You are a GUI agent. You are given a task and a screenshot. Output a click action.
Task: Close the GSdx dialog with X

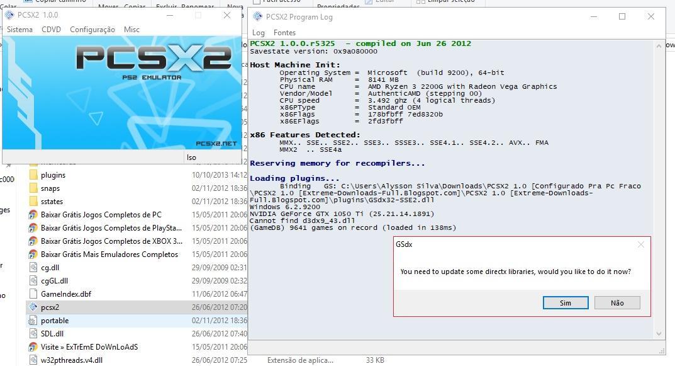[640, 244]
